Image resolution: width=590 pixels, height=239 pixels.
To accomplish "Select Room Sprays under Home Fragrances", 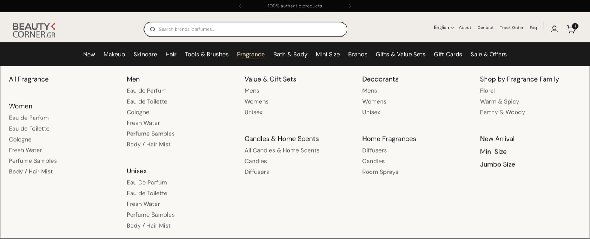I will coord(380,172).
